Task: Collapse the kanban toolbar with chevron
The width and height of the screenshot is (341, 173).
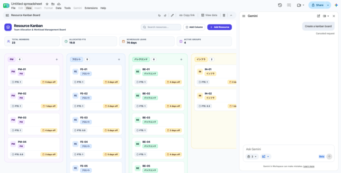Action: click(x=231, y=15)
